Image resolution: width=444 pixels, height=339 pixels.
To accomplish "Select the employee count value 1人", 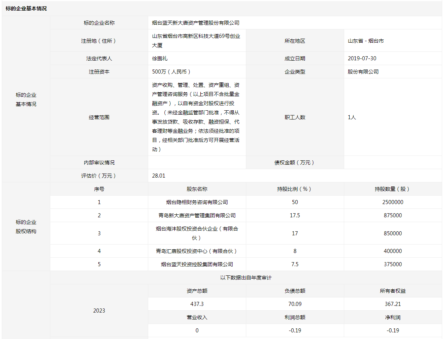I will [x=352, y=117].
